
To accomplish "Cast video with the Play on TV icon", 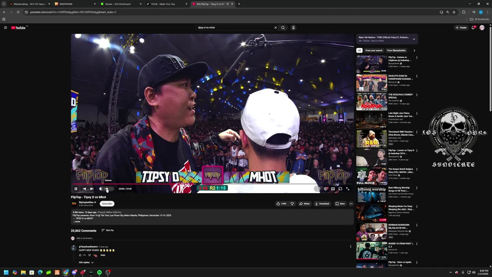I will pos(340,189).
